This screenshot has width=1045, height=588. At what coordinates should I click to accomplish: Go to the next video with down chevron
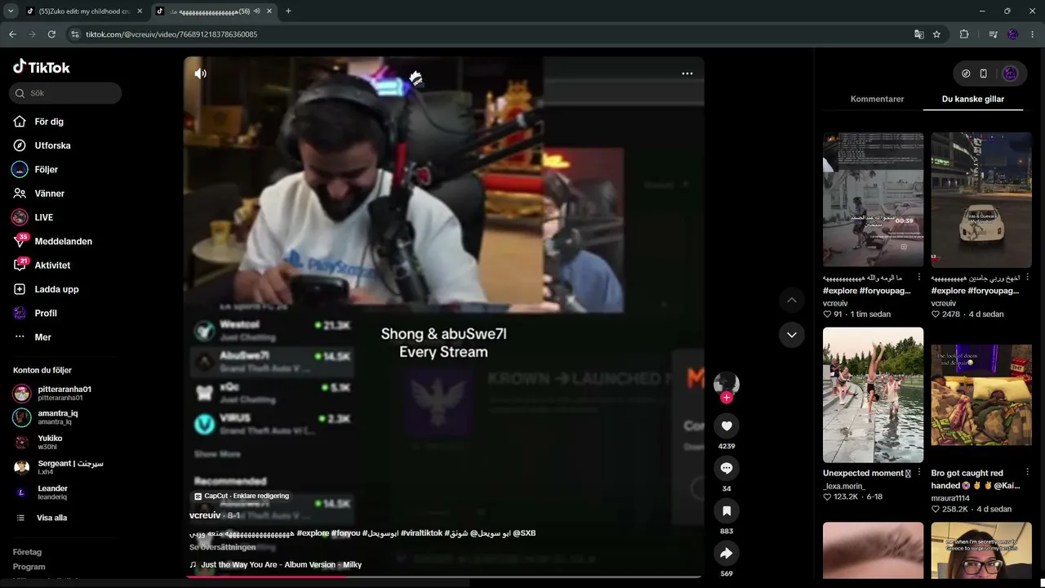(791, 335)
